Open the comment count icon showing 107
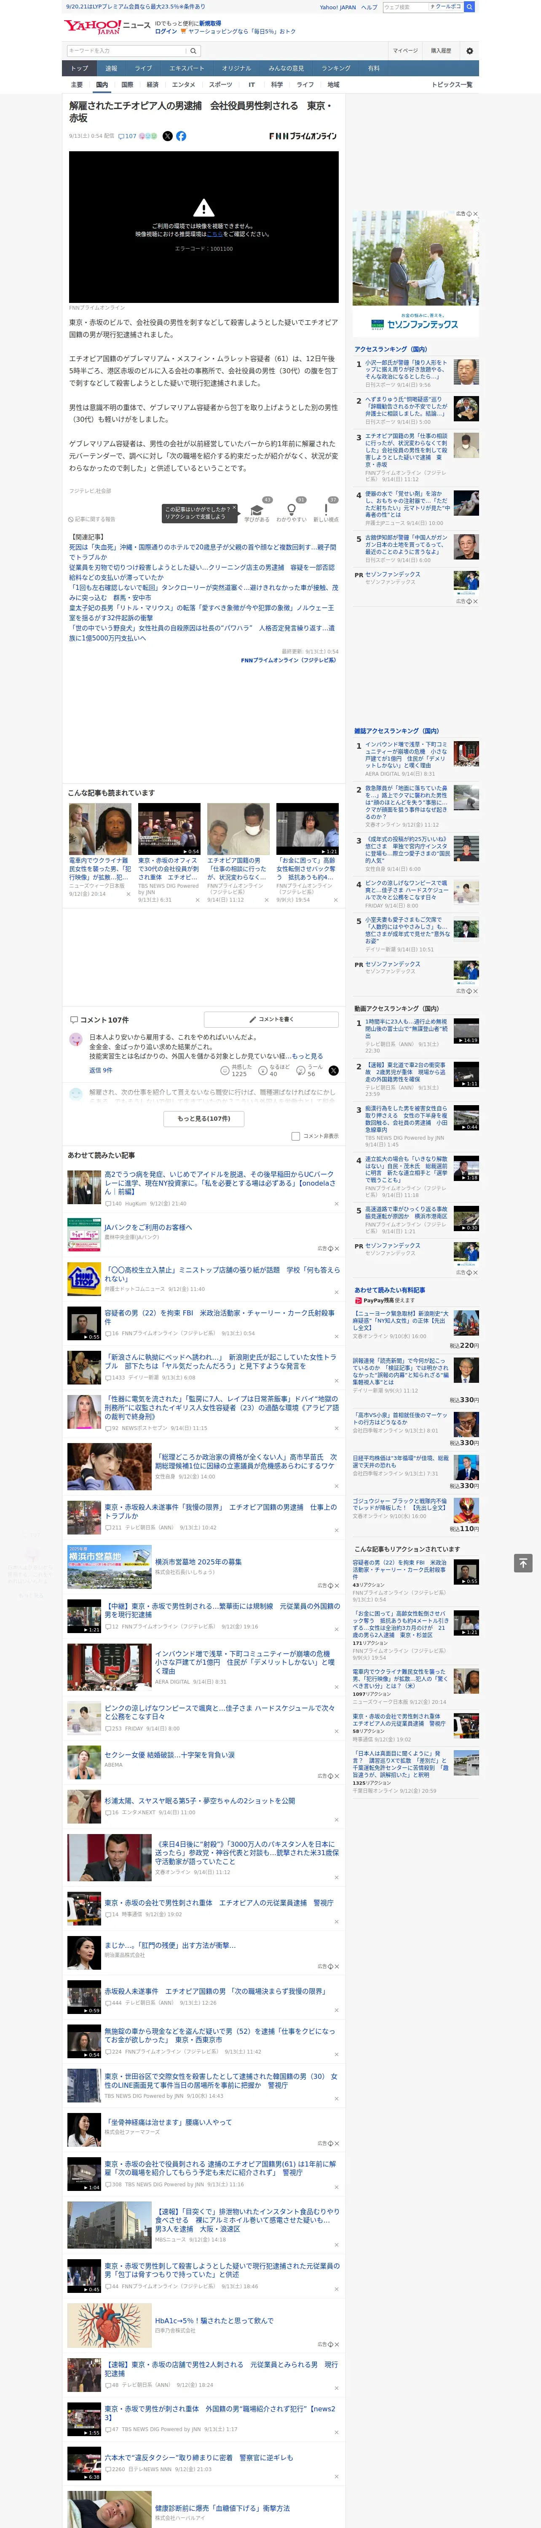Viewport: 541px width, 2528px height. click(x=128, y=137)
